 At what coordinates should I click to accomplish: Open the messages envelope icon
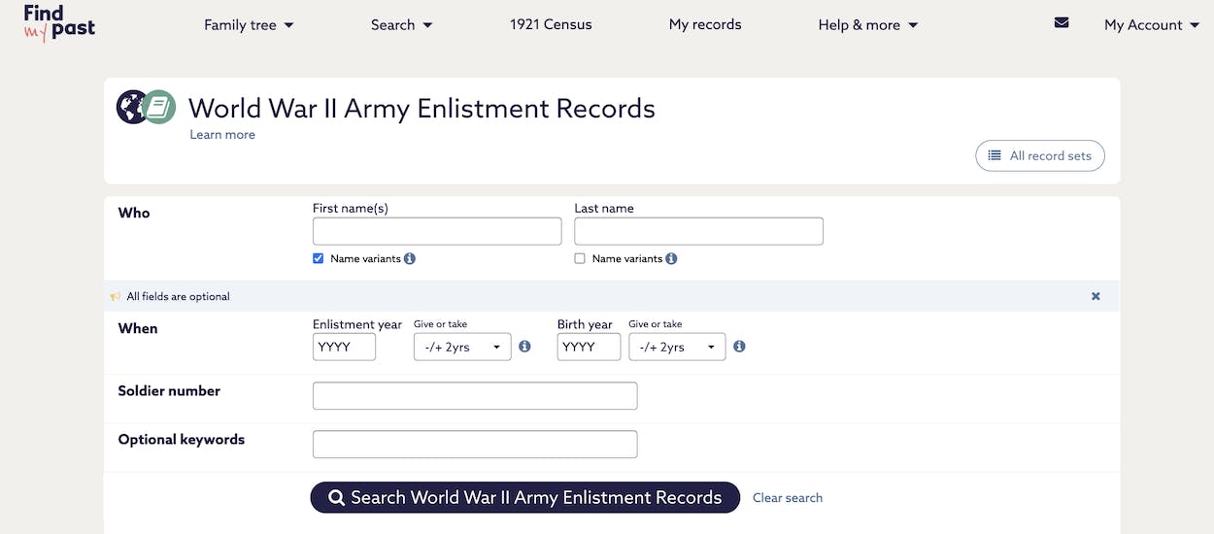pyautogui.click(x=1062, y=22)
